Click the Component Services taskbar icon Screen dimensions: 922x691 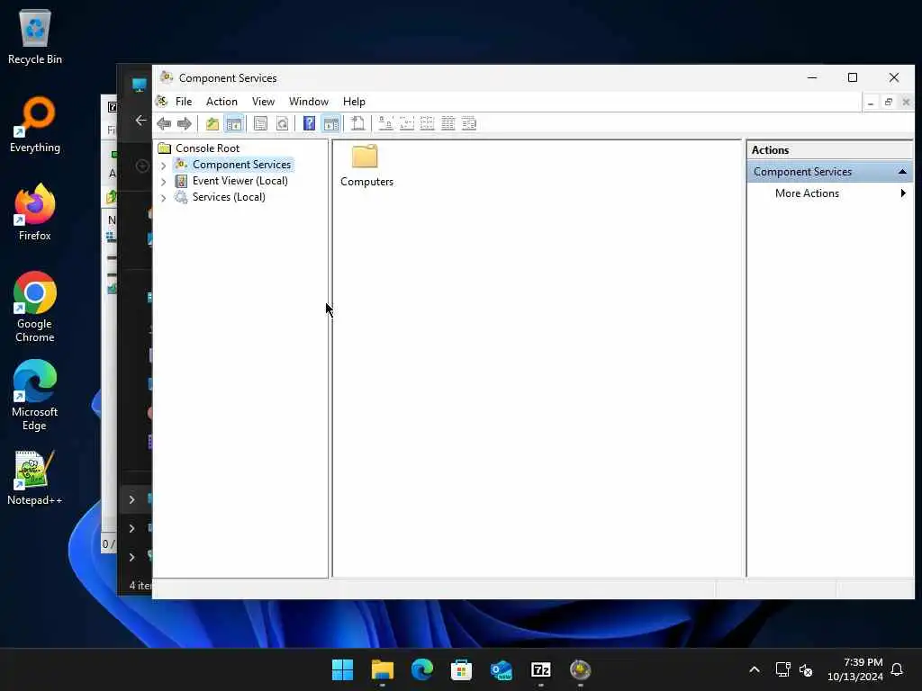point(581,669)
